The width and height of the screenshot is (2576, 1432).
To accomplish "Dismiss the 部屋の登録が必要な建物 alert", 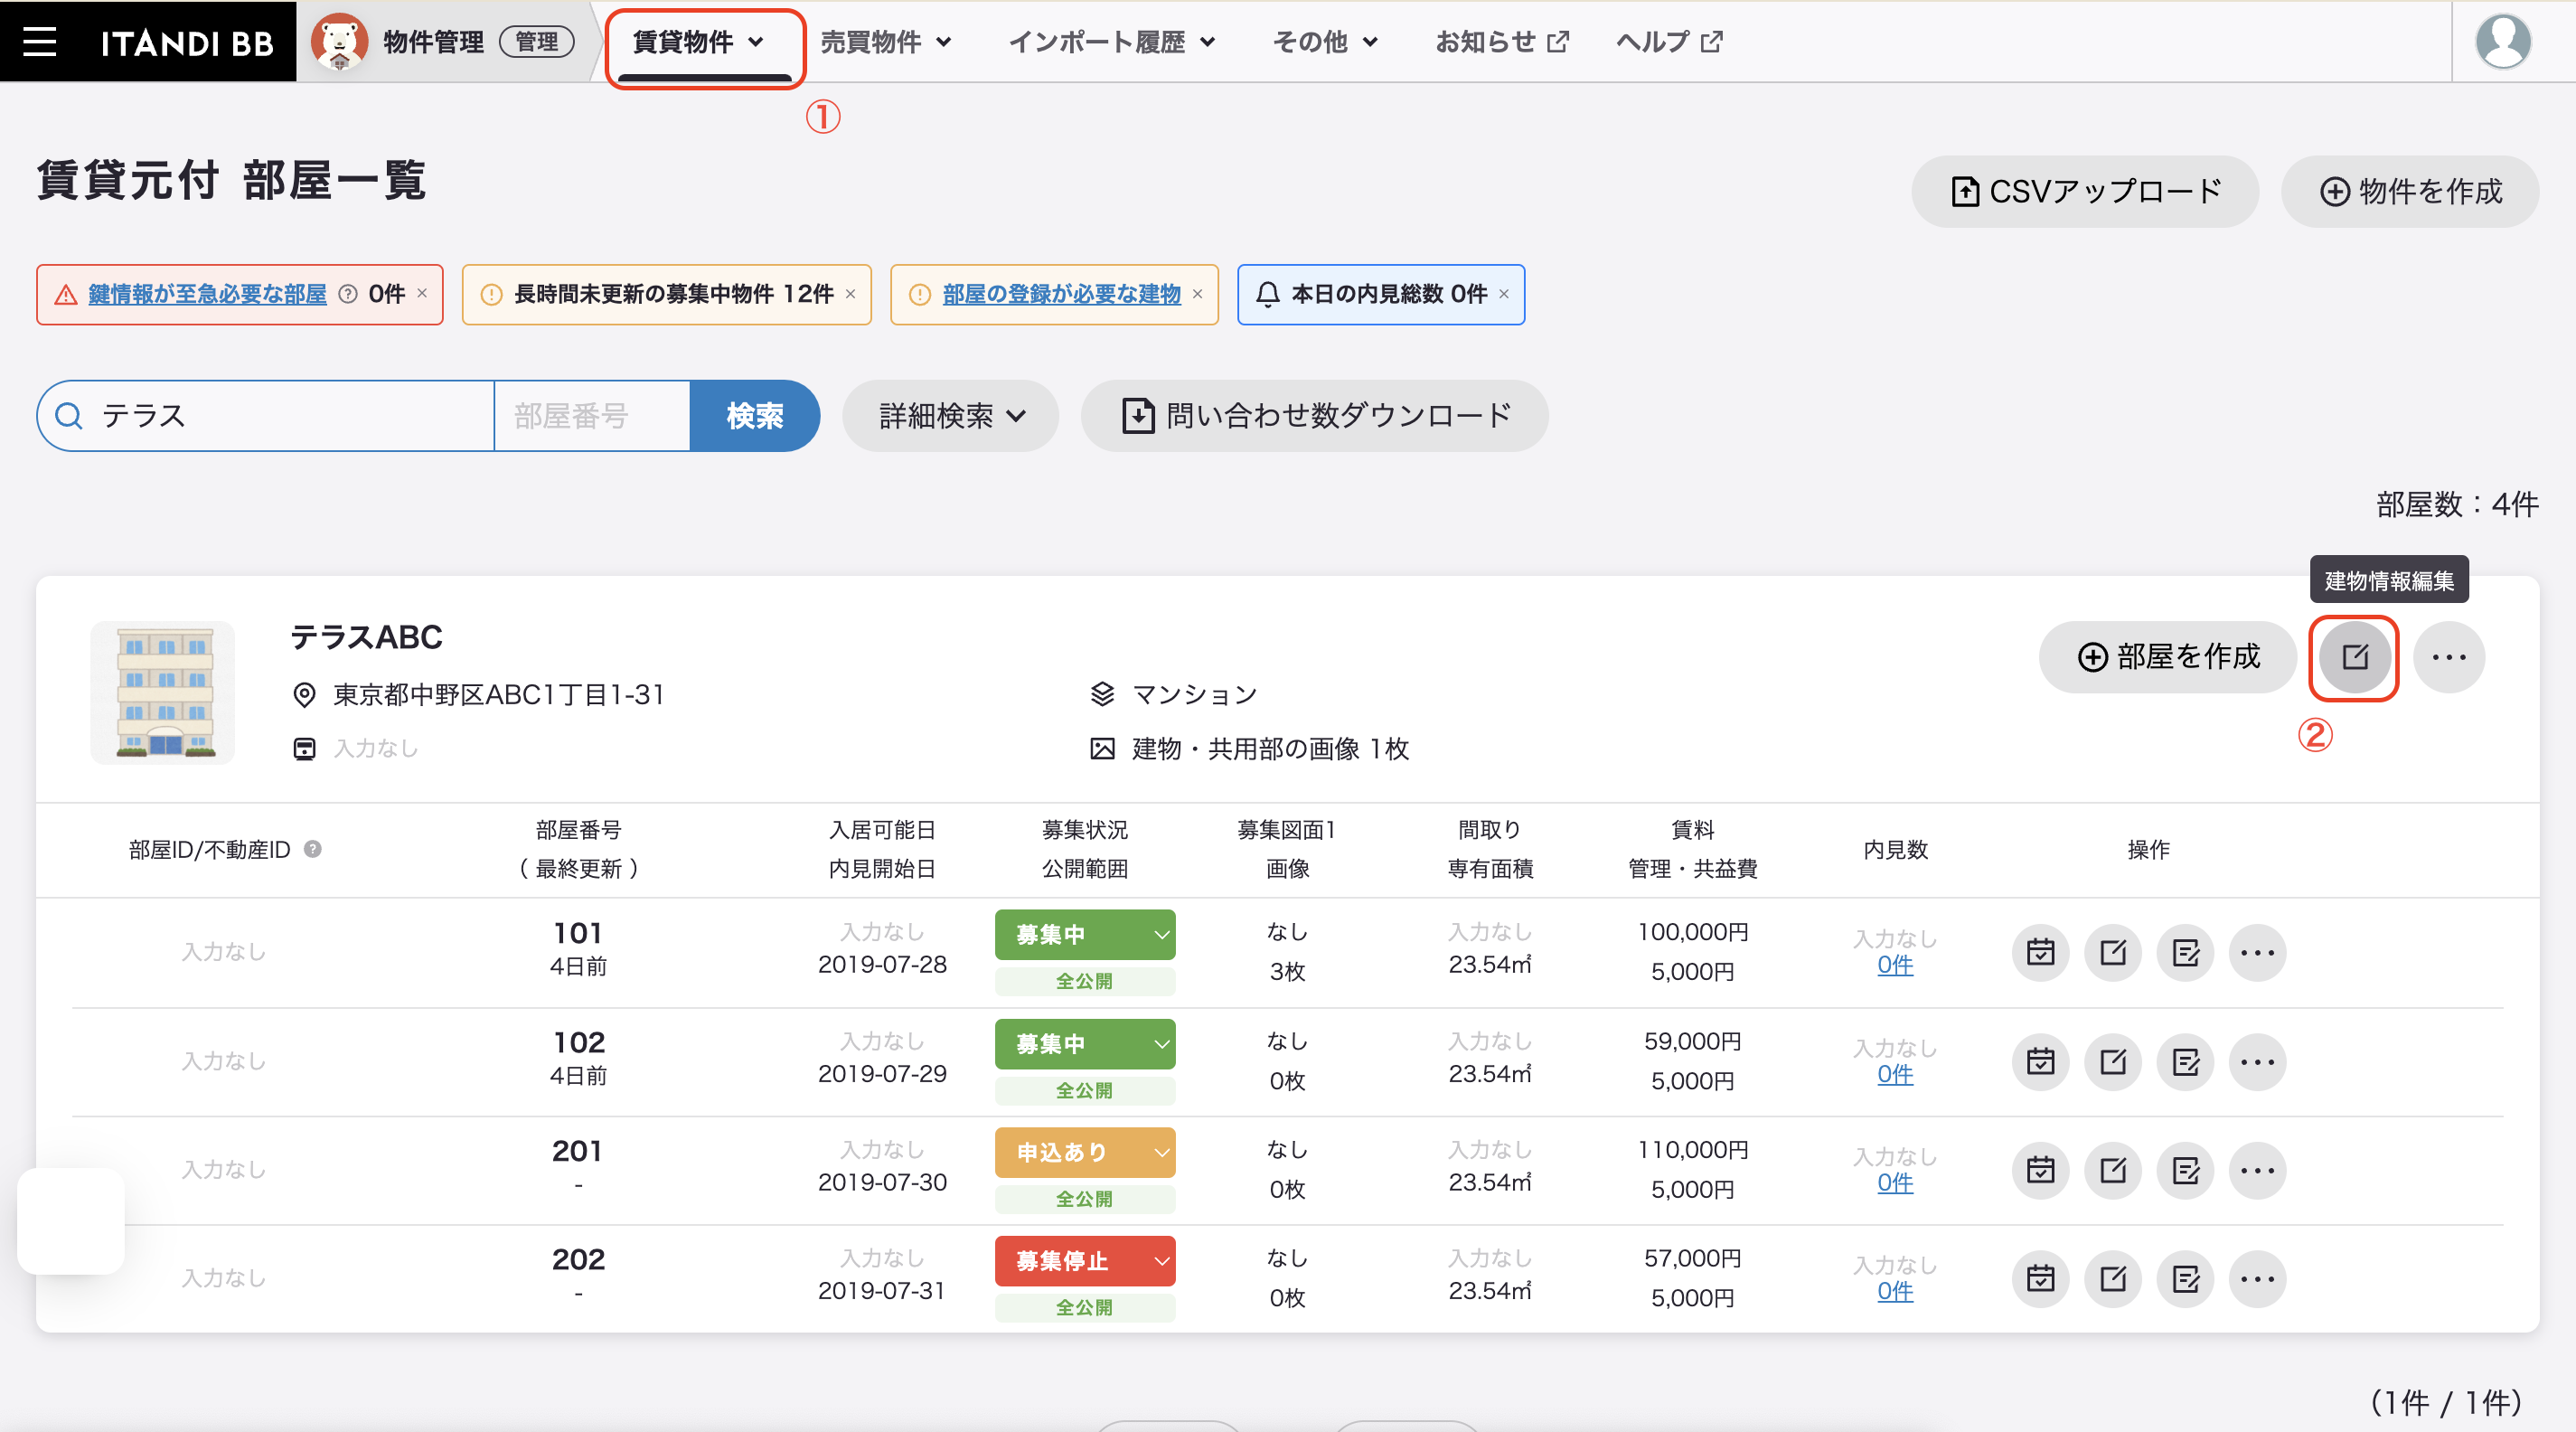I will click(x=1197, y=294).
